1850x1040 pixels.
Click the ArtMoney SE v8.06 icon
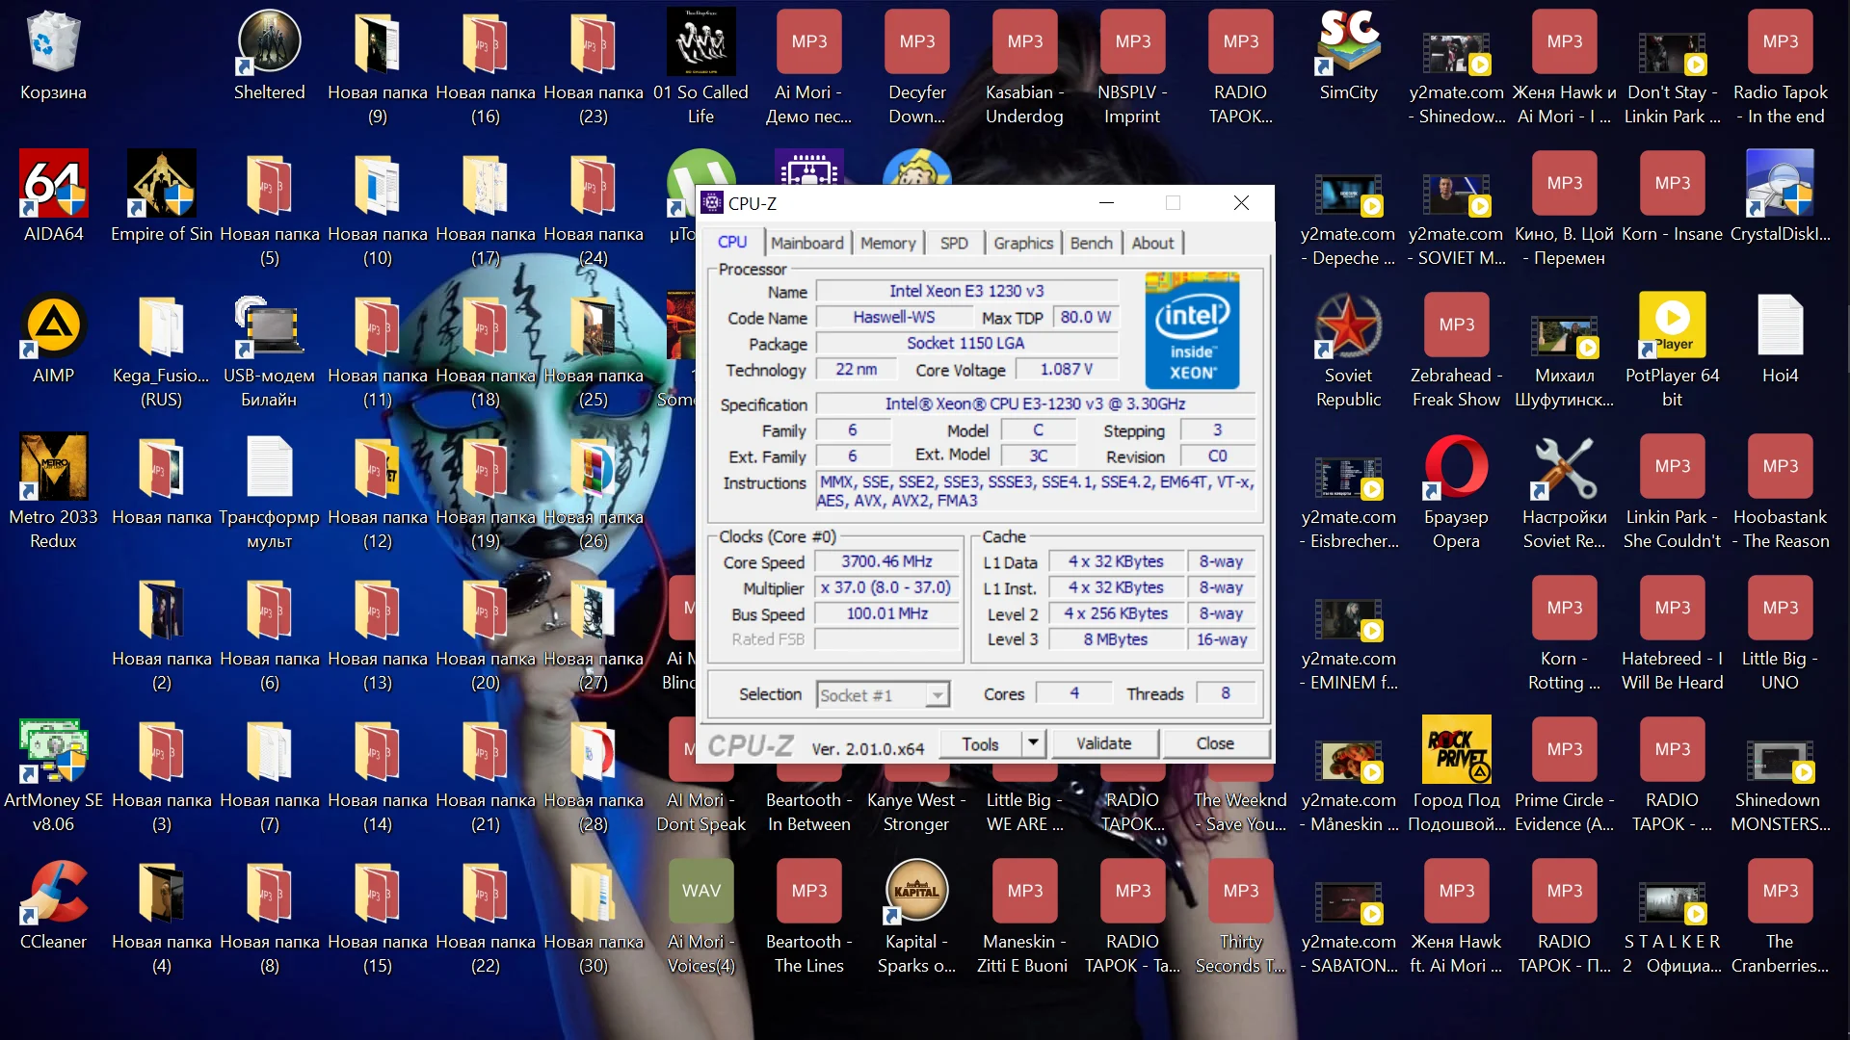(54, 750)
